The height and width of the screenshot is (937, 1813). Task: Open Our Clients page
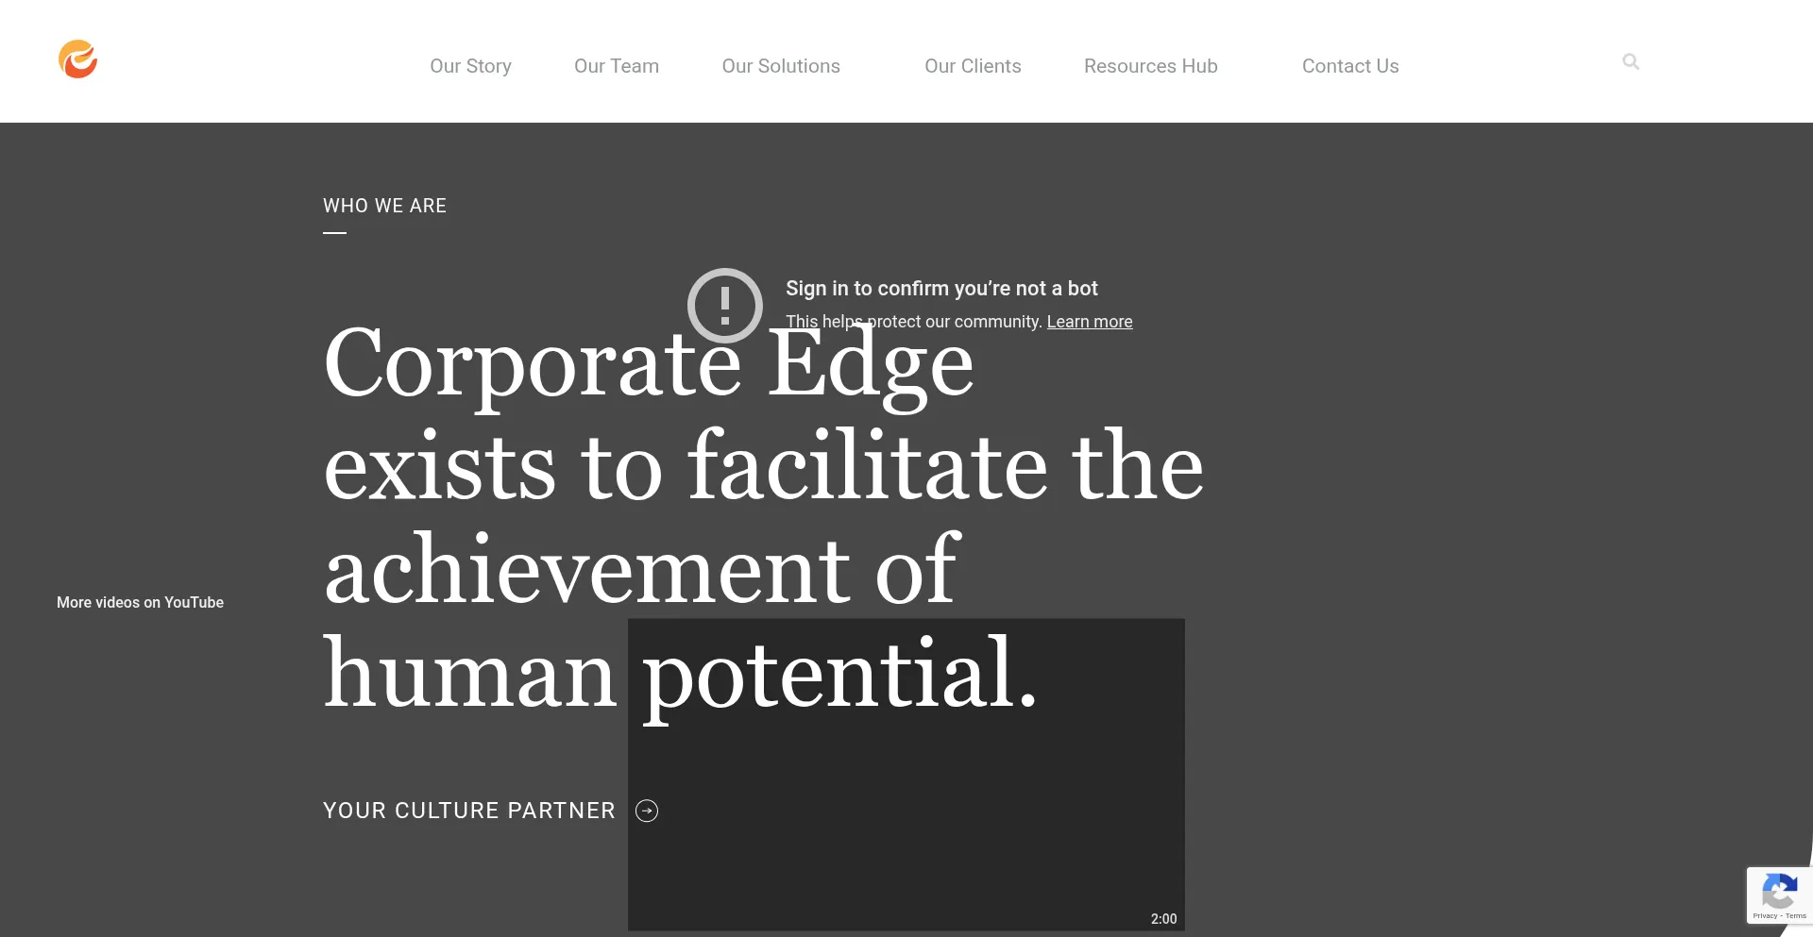[x=973, y=66]
